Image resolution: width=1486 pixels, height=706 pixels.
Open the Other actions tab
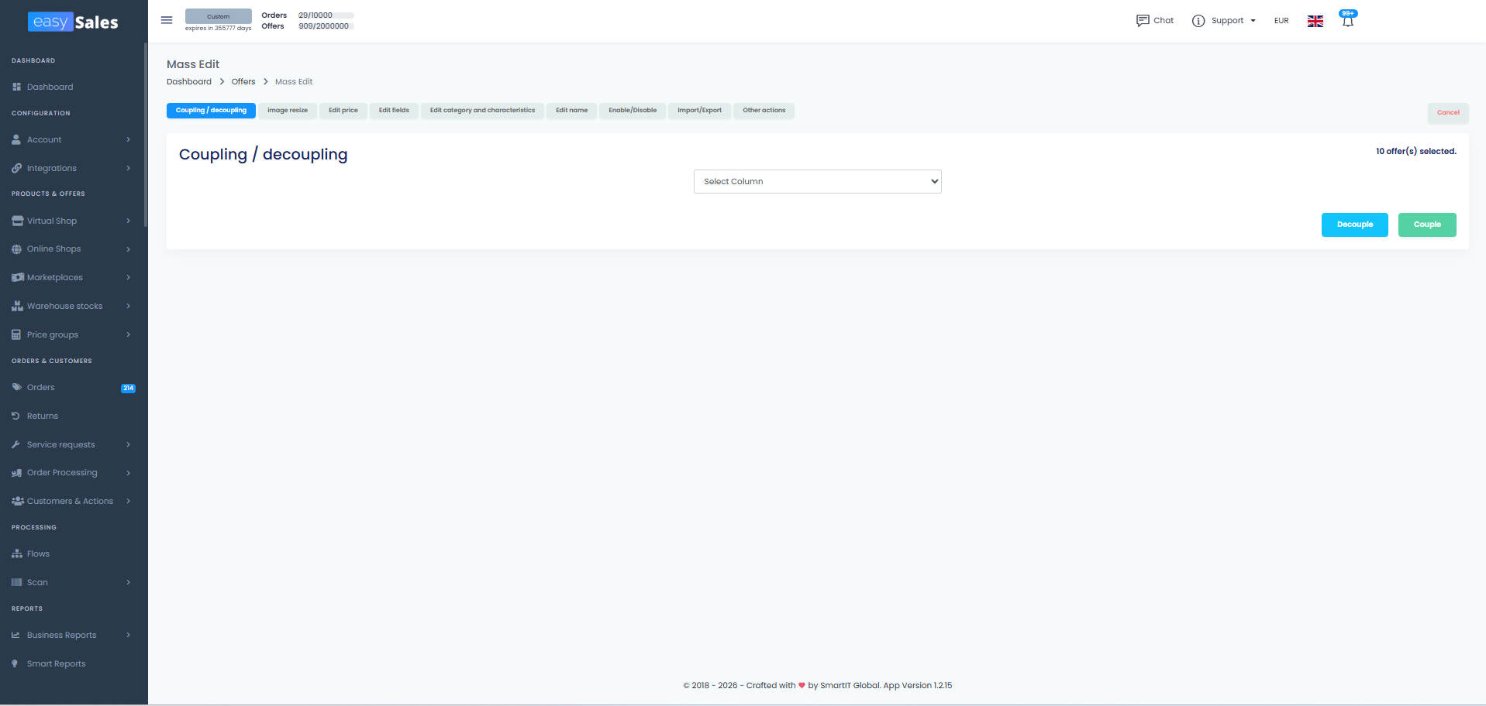click(764, 111)
